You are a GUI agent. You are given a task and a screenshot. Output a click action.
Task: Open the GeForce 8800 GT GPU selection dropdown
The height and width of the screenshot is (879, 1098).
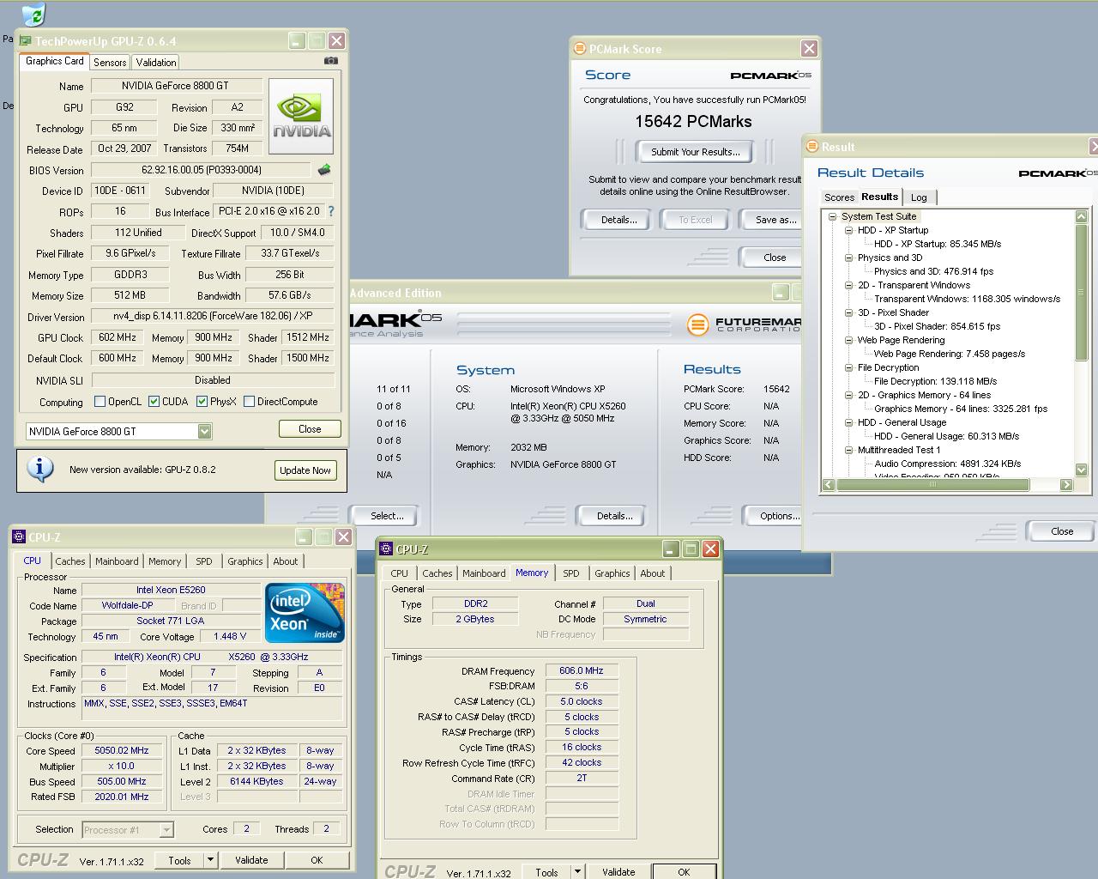click(x=204, y=431)
